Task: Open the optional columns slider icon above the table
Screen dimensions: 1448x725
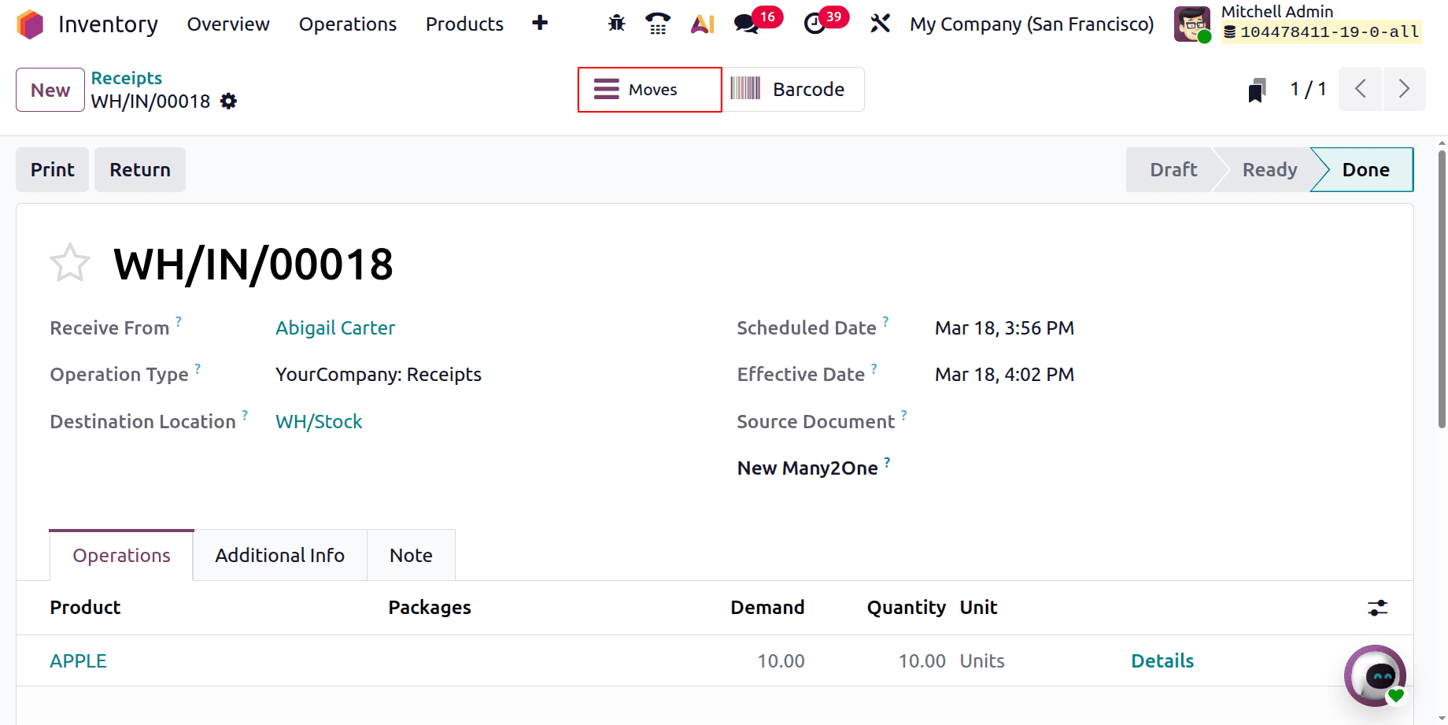Action: pyautogui.click(x=1376, y=607)
